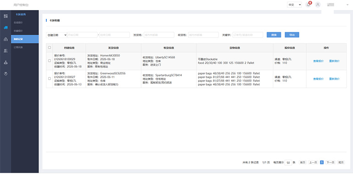Click 重新询价 link for LY260618100029
Screen dimensions: 353x174
click(334, 61)
